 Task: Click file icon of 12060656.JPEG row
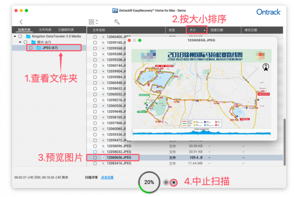pos(103,158)
